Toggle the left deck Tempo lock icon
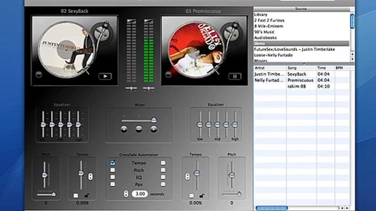The width and height of the screenshot is (376, 211). point(86,195)
